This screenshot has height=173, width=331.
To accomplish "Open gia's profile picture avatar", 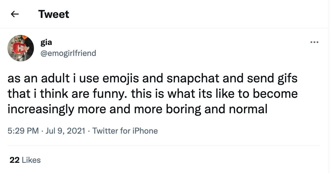I will pyautogui.click(x=21, y=48).
